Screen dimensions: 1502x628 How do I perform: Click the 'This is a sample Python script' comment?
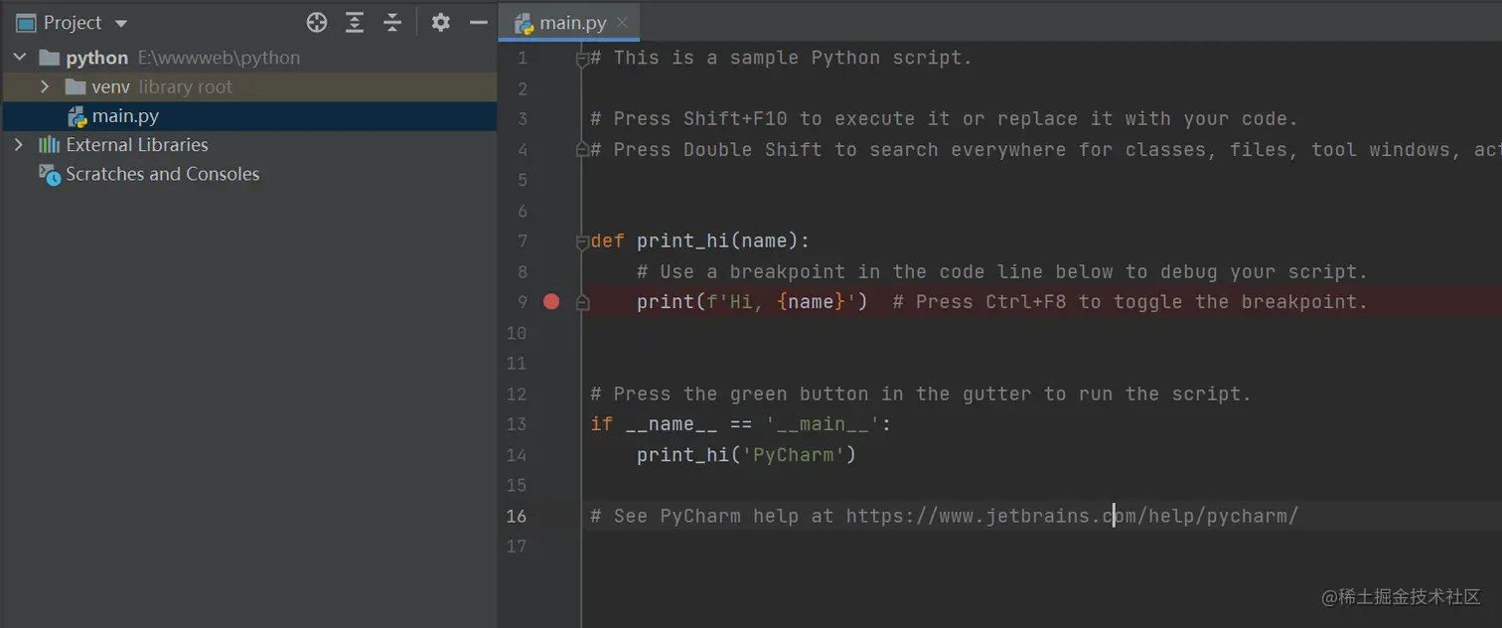781,58
